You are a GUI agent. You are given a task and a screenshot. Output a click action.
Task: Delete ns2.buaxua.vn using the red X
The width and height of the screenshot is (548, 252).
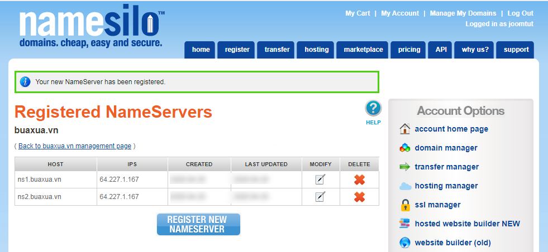[359, 197]
